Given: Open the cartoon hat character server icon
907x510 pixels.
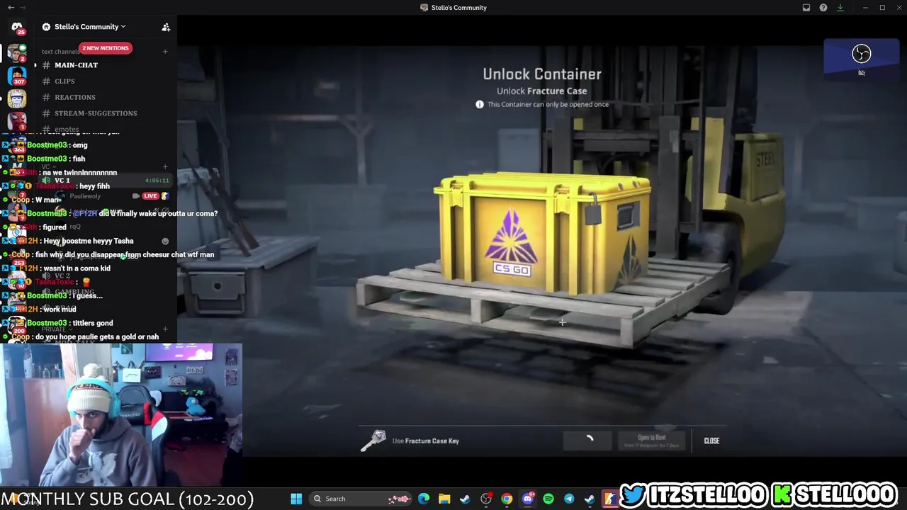Looking at the screenshot, I should (17, 98).
